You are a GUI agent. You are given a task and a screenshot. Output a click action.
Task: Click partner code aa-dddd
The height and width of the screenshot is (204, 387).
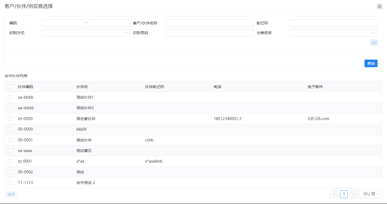point(26,108)
